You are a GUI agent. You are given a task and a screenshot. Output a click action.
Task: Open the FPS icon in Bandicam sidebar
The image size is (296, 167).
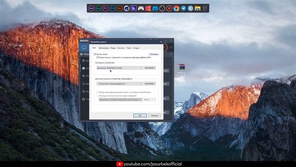coord(83,76)
